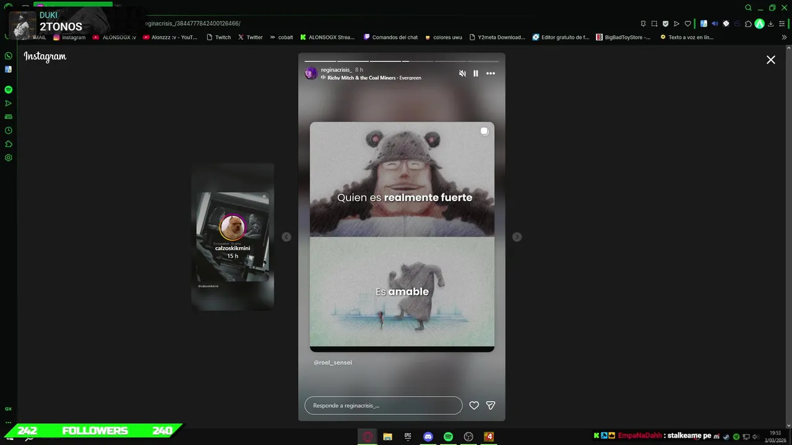The width and height of the screenshot is (792, 445).
Task: Open the extensions puzzle icon in the toolbar
Action: 748,23
